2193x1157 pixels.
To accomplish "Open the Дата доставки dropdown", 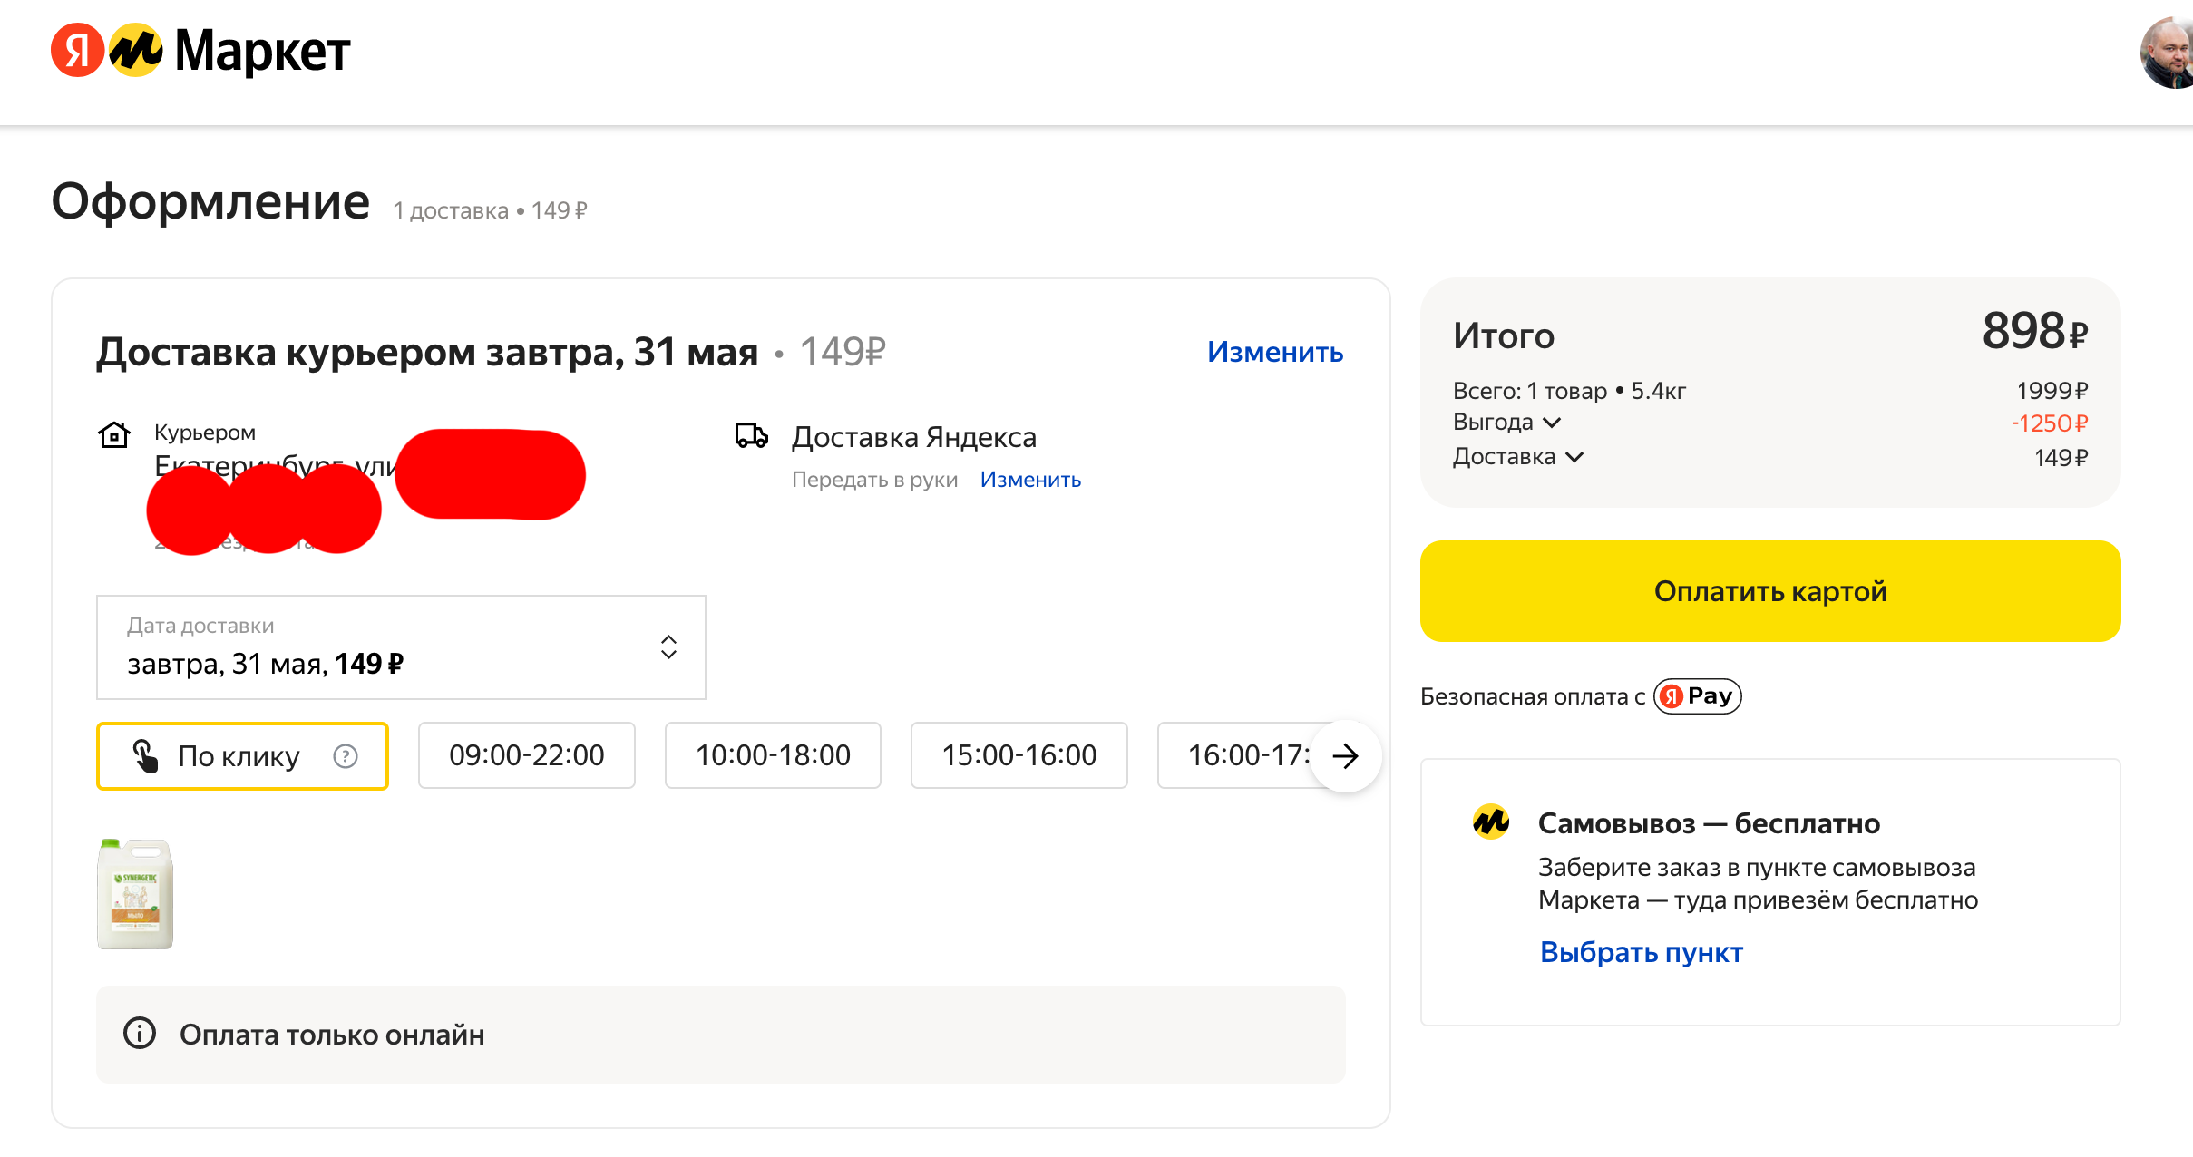I will tap(401, 647).
